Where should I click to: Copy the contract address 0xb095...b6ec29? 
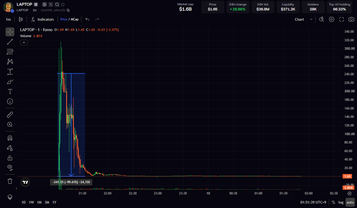pos(68,10)
